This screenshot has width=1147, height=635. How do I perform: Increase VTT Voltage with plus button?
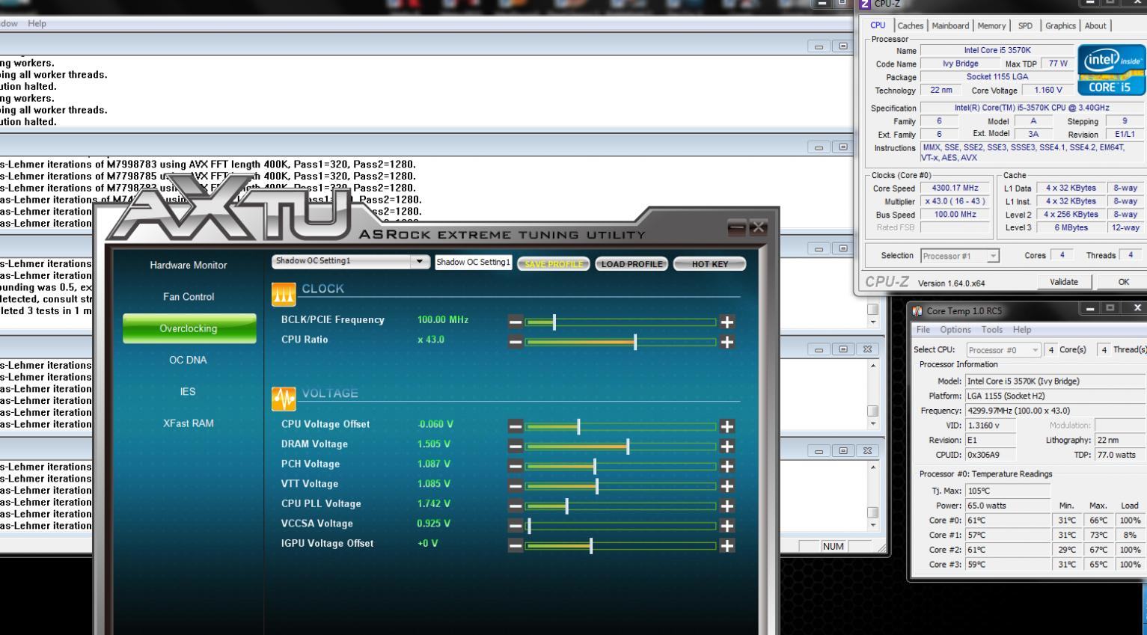pyautogui.click(x=727, y=486)
